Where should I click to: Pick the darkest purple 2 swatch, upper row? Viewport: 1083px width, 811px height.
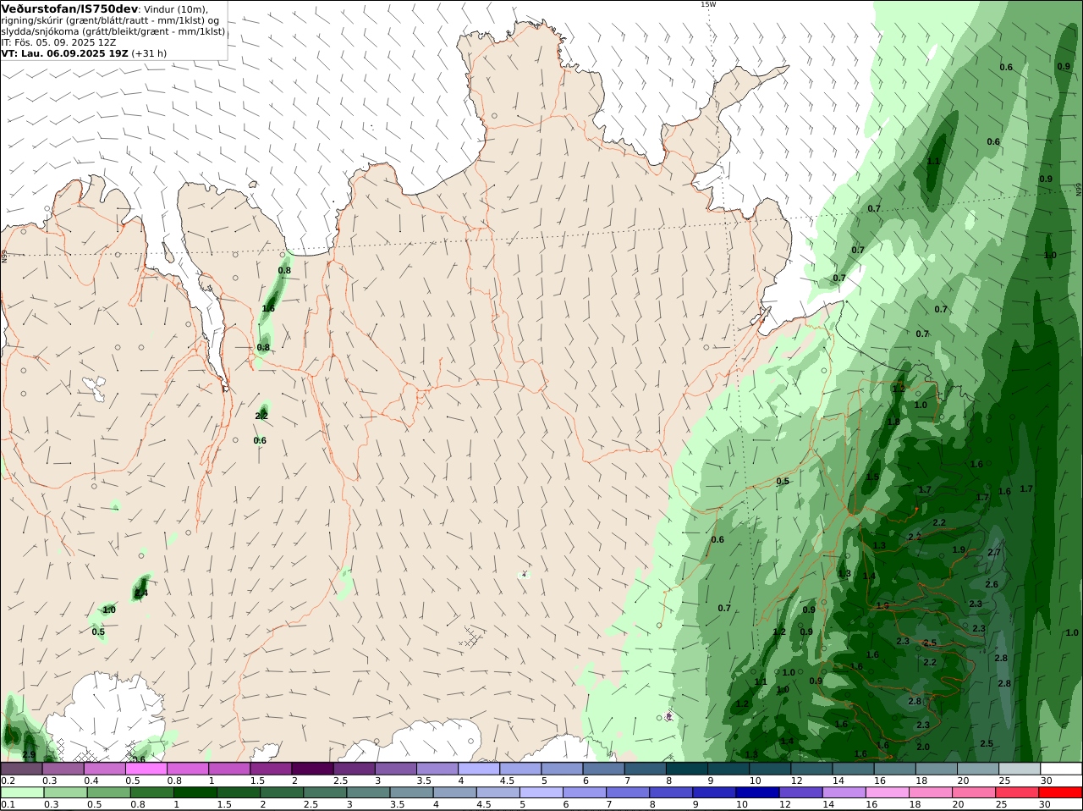(312, 769)
